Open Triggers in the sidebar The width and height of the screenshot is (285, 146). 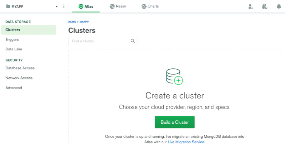(x=12, y=40)
